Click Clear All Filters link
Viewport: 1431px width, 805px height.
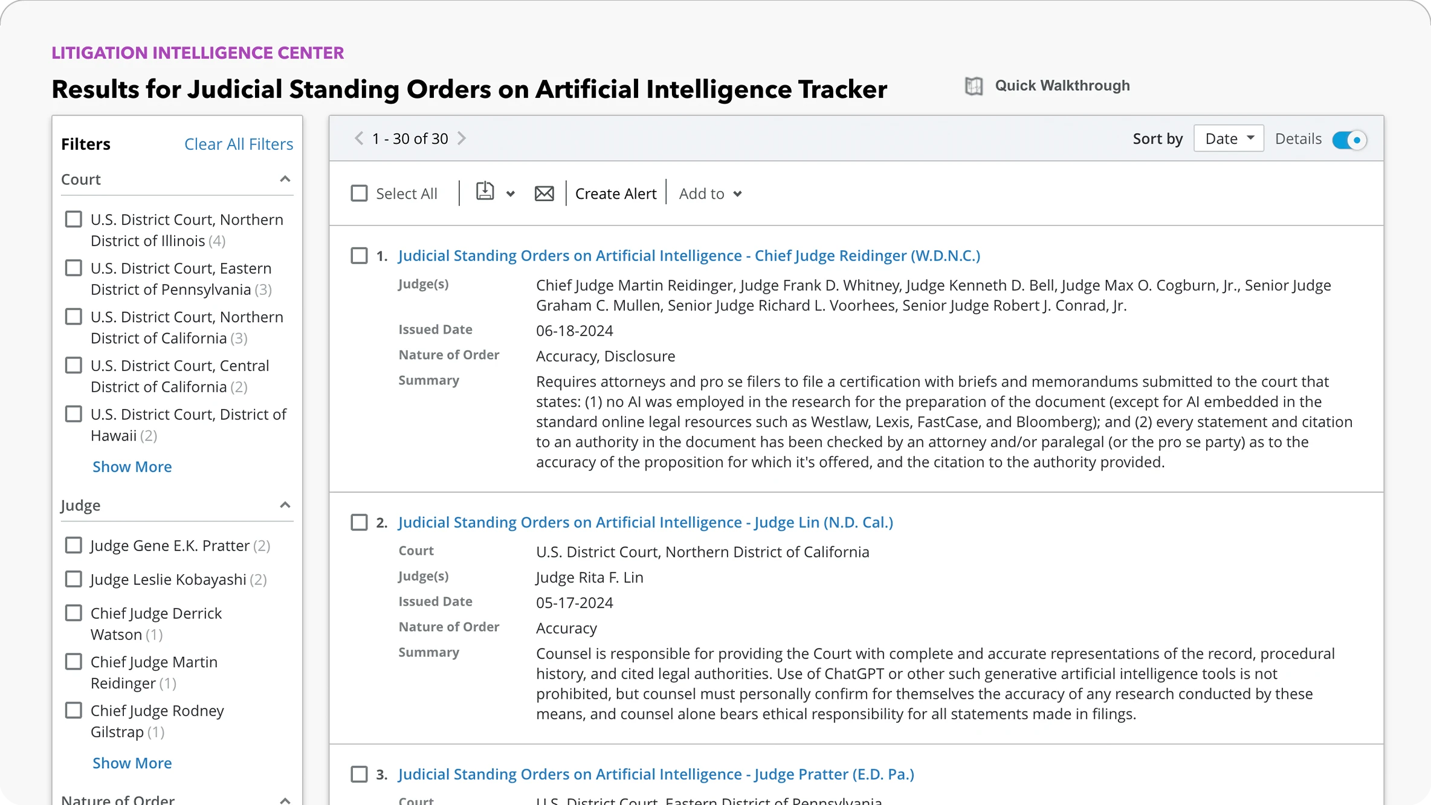[x=238, y=144]
